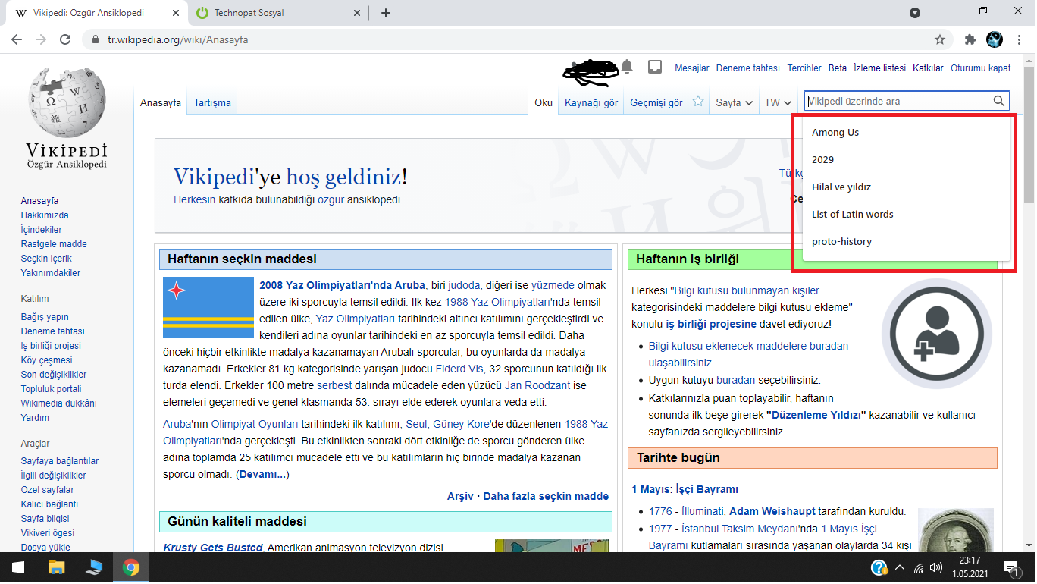The image size is (1037, 584).
Task: Open a new Chrome tab
Action: point(386,13)
